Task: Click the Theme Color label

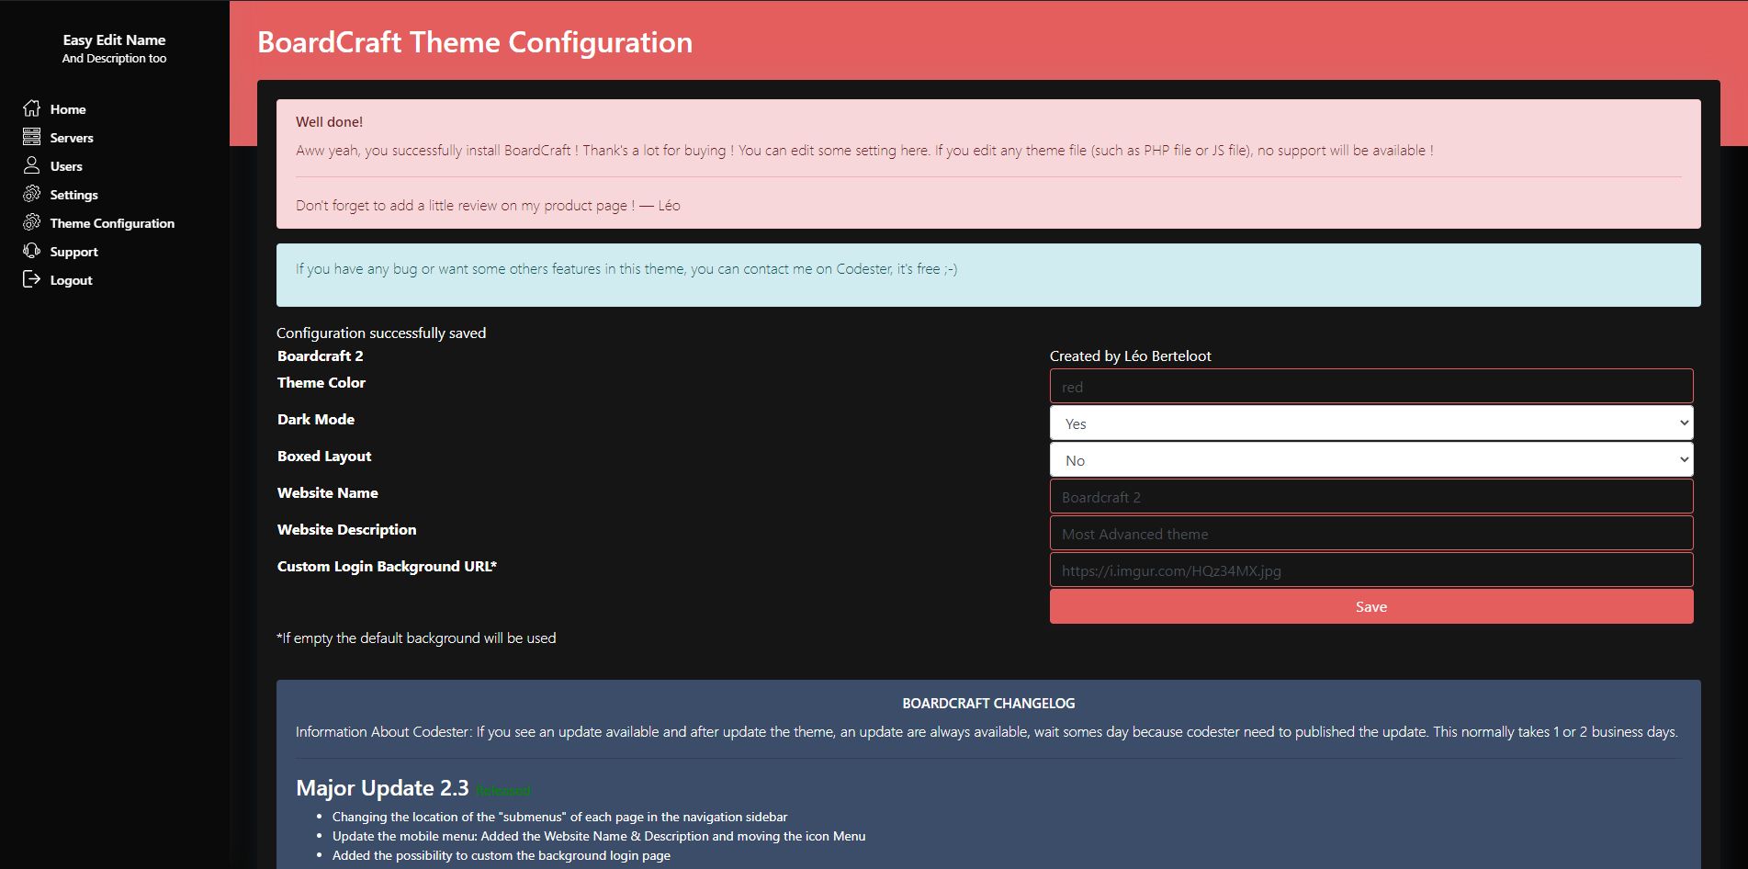Action: [321, 382]
